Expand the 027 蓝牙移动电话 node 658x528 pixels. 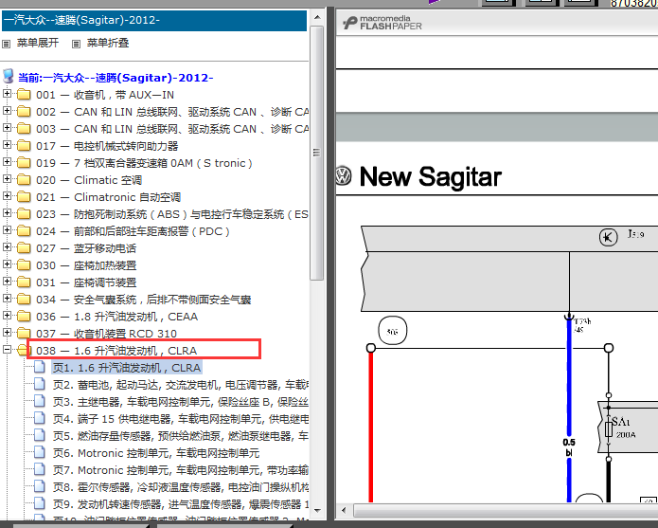tap(7, 247)
